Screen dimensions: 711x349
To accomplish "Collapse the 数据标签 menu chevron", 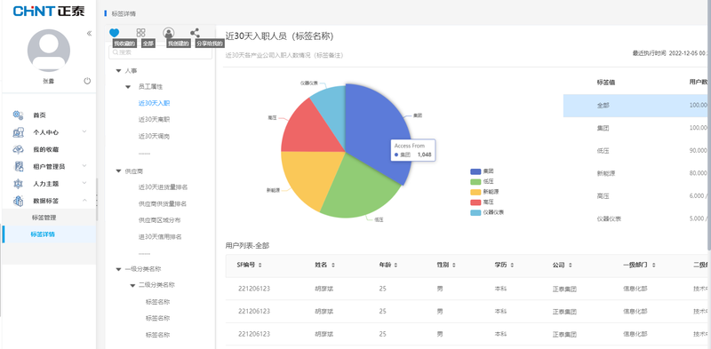I will pos(84,200).
